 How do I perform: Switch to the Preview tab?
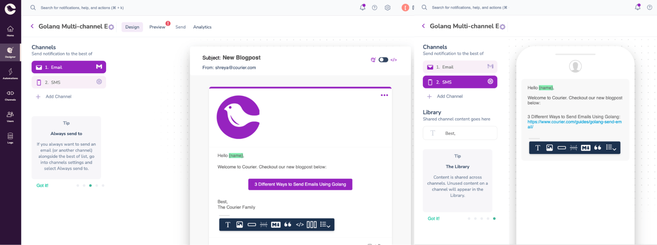coord(157,27)
